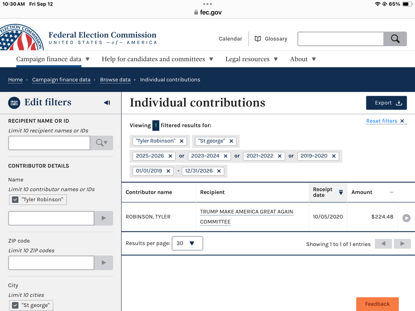Click the magnifying glass site search button
415x311 pixels.
395,39
